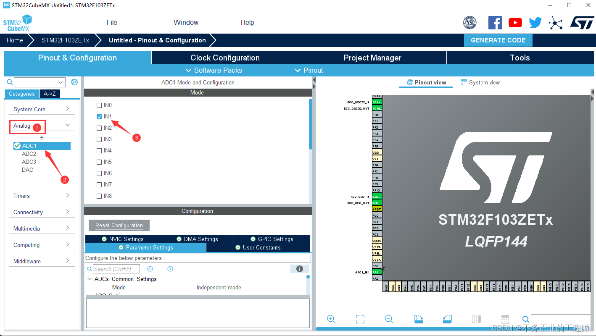The image size is (596, 336).
Task: Uncheck the IN1 channel checkbox
Action: 99,117
